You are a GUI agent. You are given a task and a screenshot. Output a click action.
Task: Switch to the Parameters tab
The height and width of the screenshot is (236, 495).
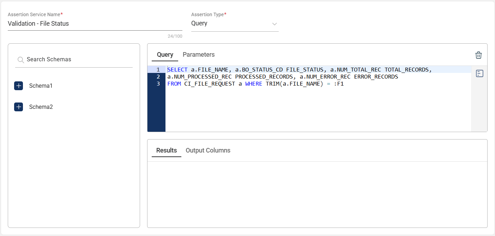coord(199,55)
